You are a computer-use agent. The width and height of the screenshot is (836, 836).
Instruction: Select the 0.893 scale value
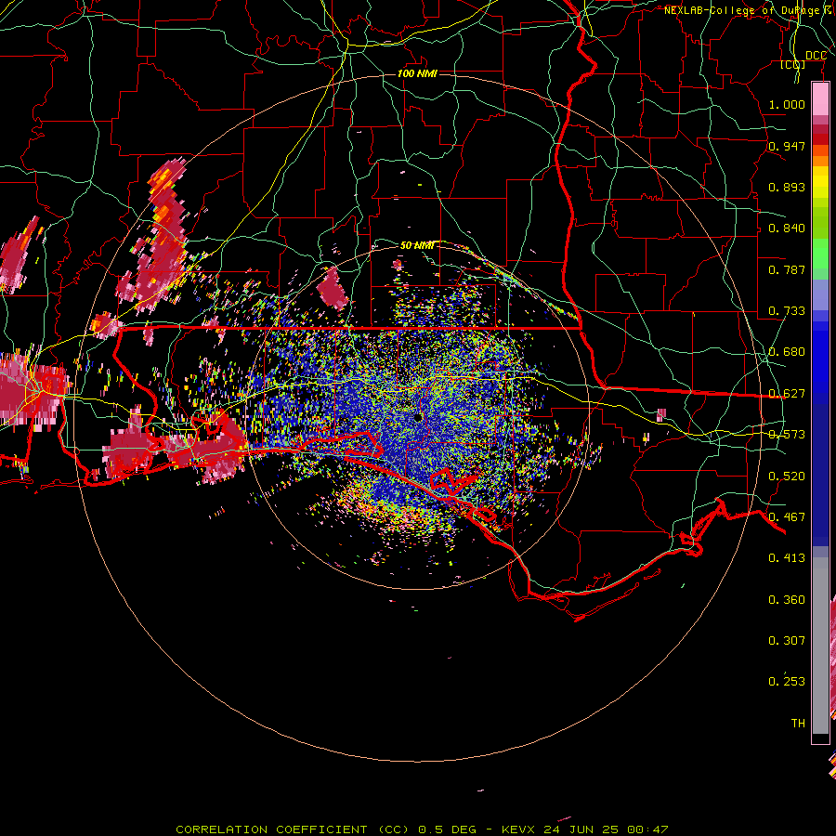787,187
